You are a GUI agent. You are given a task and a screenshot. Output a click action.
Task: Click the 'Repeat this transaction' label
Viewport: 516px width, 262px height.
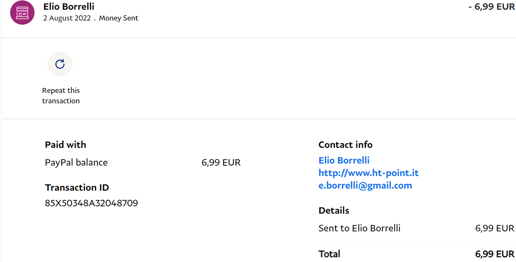tap(61, 96)
